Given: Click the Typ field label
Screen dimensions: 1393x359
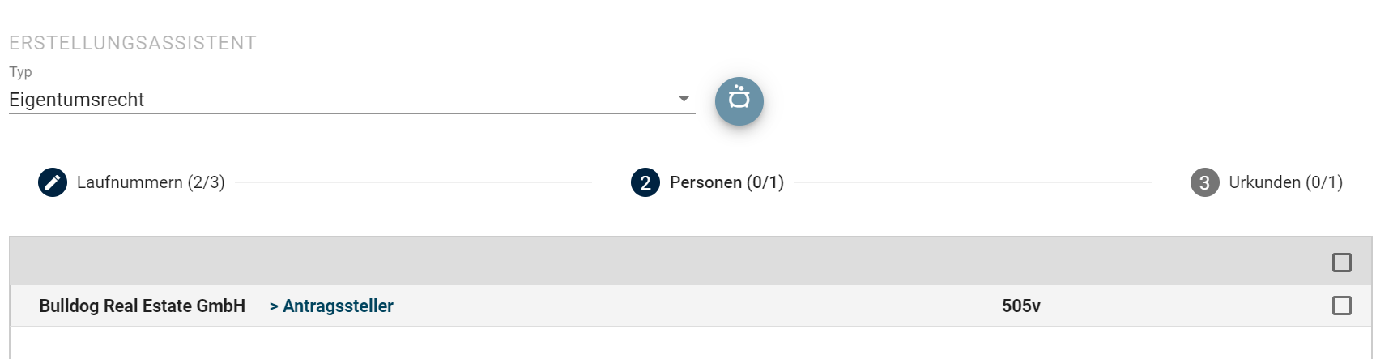Looking at the screenshot, I should point(20,72).
